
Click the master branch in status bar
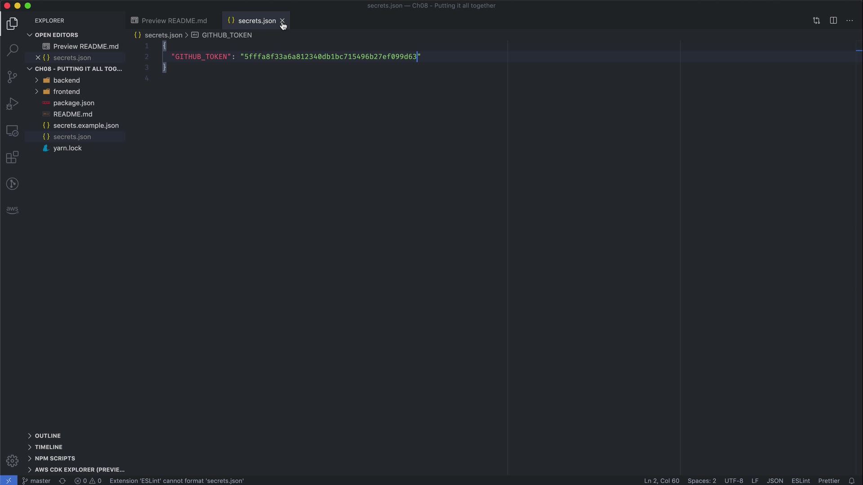(x=37, y=481)
